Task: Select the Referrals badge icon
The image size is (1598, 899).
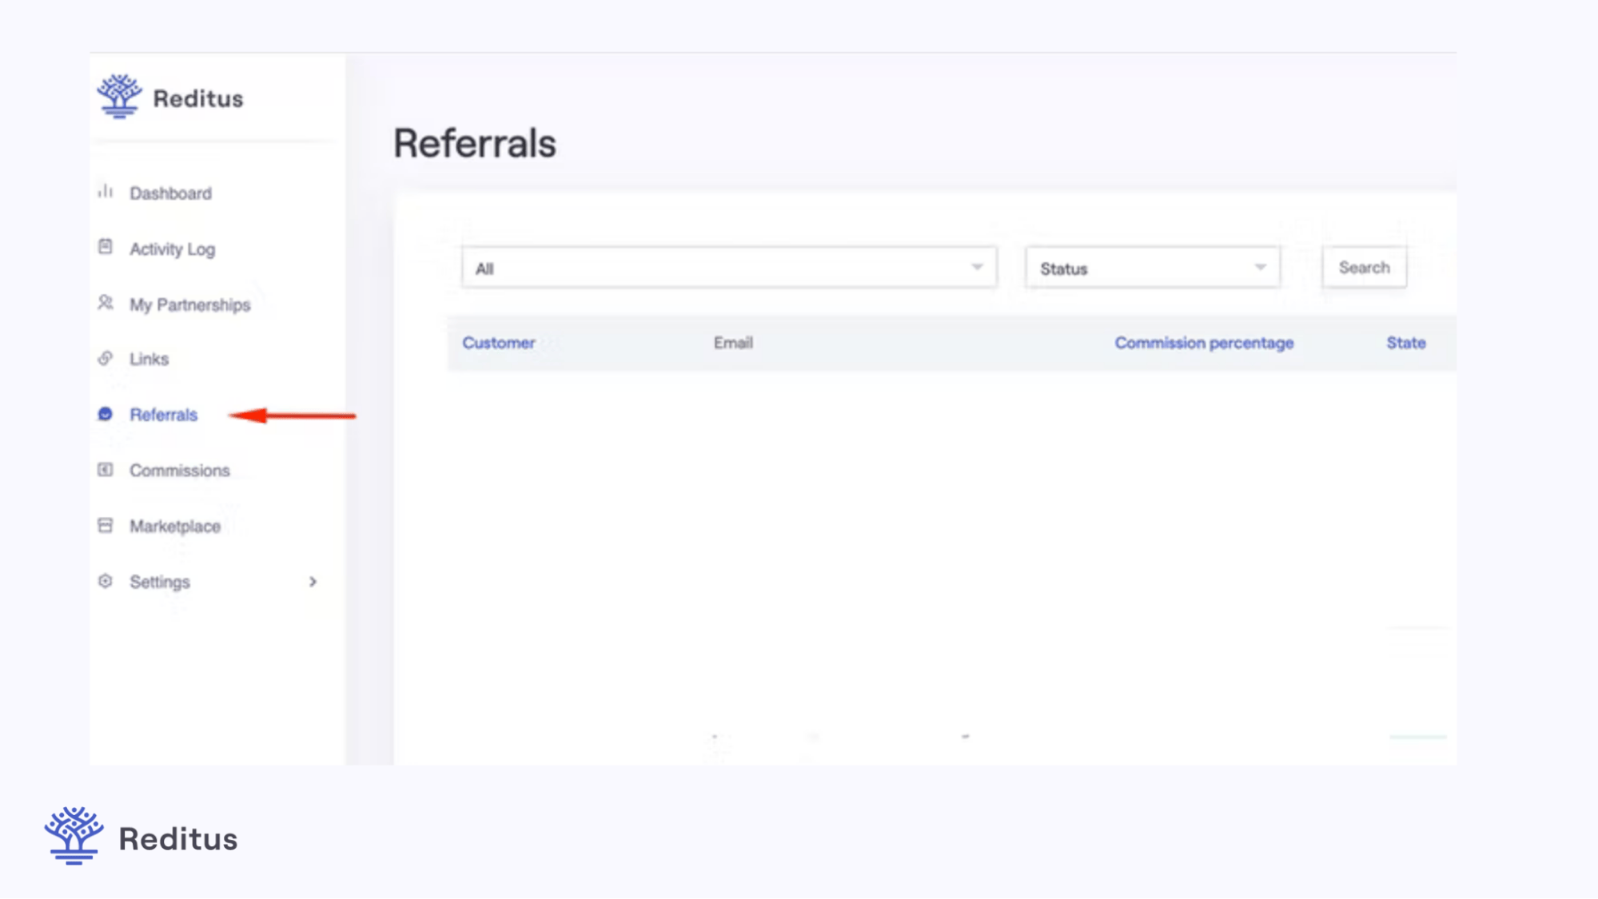Action: pos(106,414)
